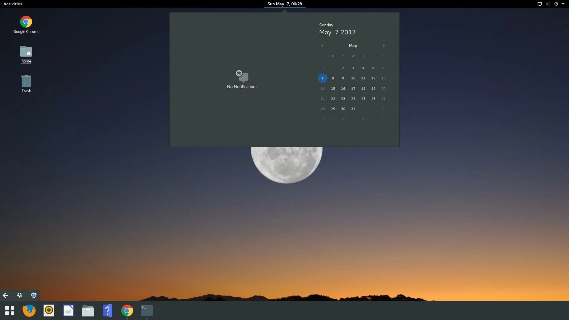This screenshot has height=320, width=569.
Task: Select May 24 in the calendar
Action: click(x=353, y=99)
